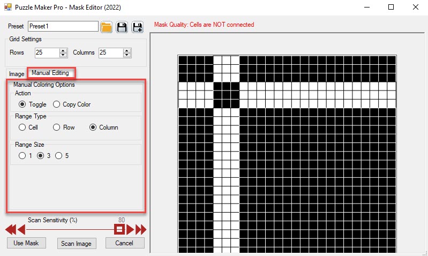Click the Mask Quality status message
Viewport: 428px width, 256px height.
[x=204, y=25]
